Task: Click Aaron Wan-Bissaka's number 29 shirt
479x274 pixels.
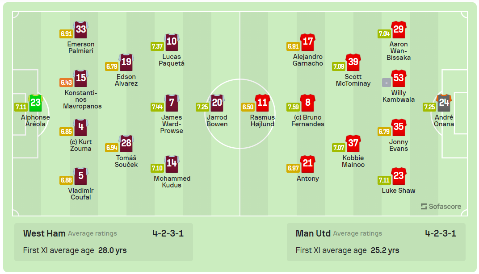Action: pos(398,30)
